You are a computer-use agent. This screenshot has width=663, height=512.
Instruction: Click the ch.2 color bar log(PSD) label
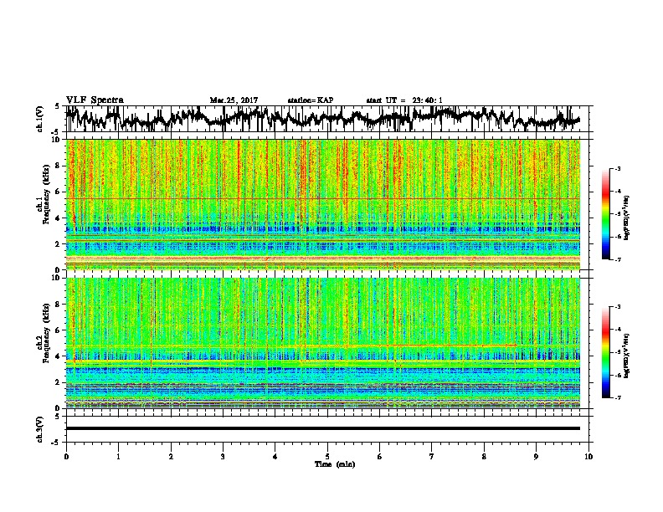pos(627,356)
